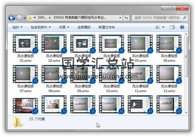Click the refresh button beside address bar

click(x=126, y=18)
